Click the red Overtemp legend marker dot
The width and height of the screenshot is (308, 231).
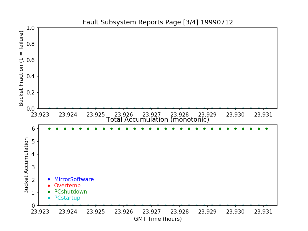pos(49,186)
